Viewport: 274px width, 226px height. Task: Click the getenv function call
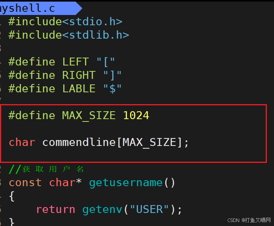[102, 210]
